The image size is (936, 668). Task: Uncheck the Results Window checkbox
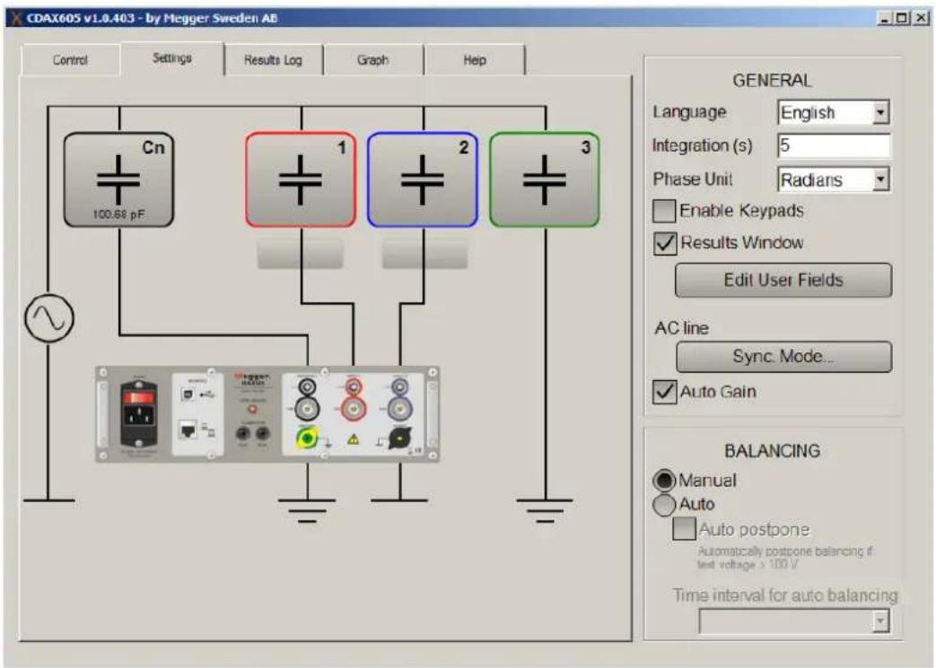664,243
